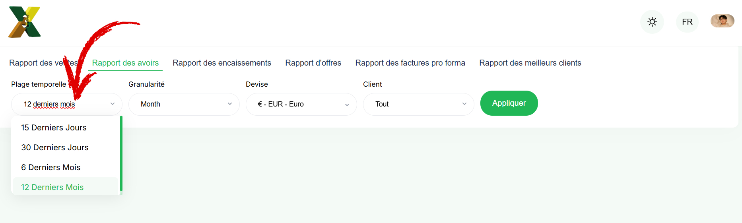This screenshot has height=223, width=742.
Task: Click the X company logo
Action: (25, 22)
